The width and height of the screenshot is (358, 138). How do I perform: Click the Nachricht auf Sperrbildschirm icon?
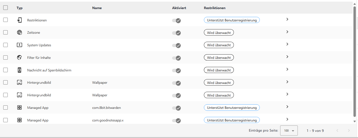tap(19, 70)
